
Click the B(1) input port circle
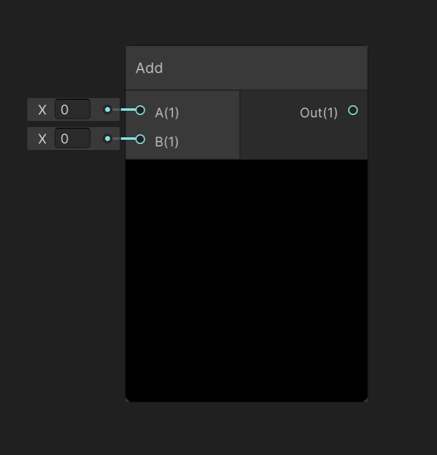140,139
